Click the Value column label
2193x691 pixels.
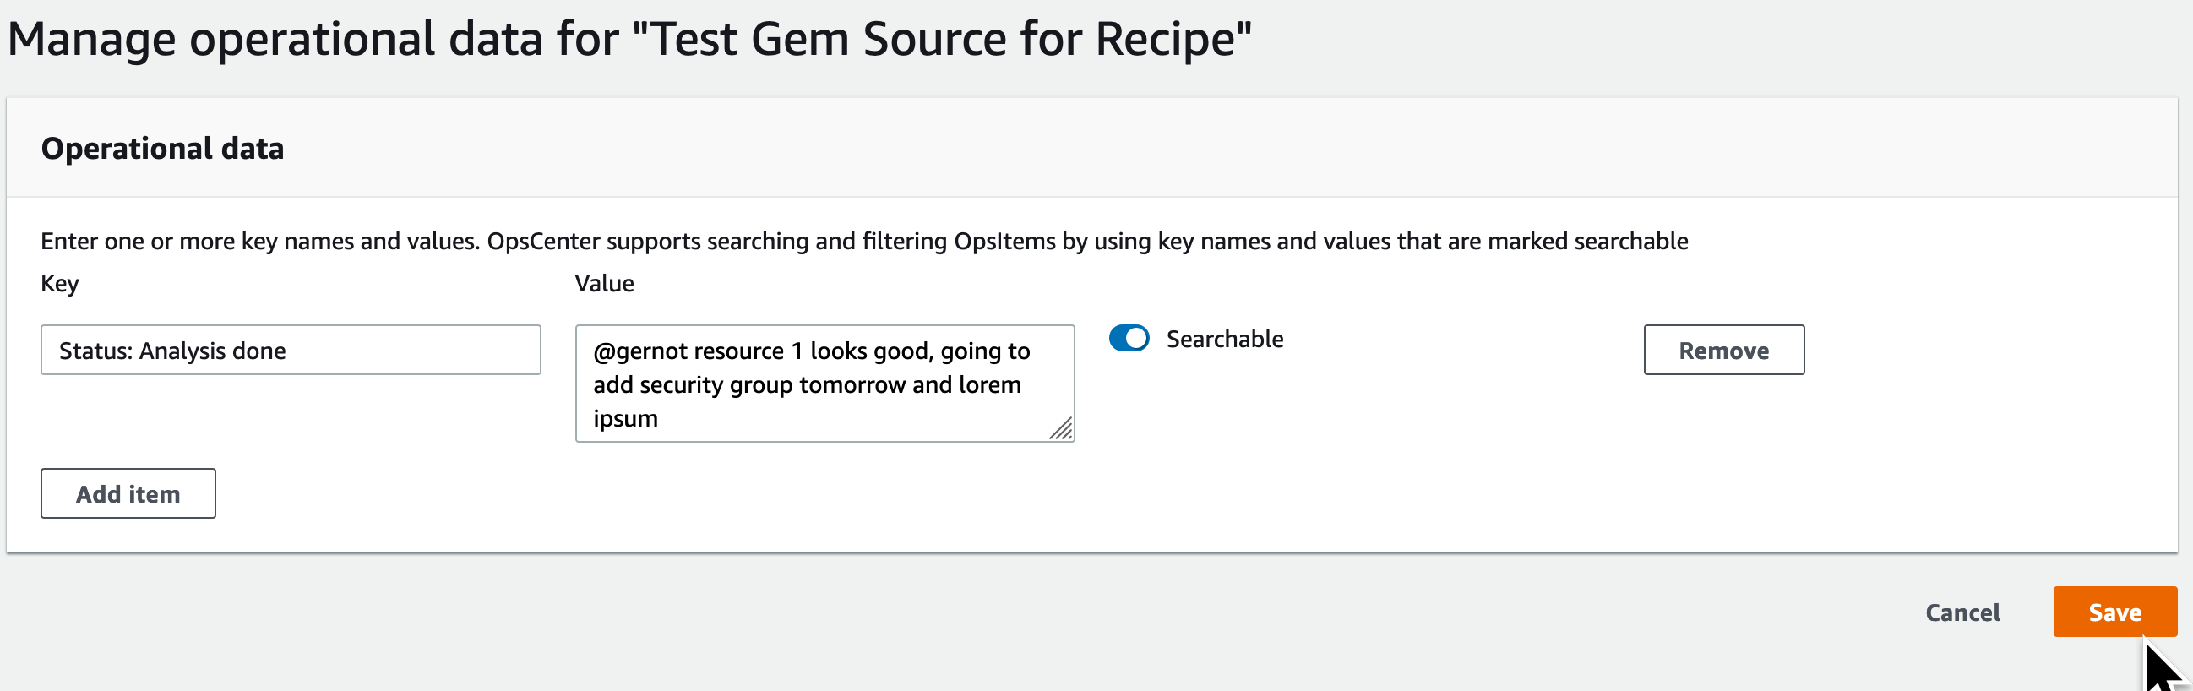click(605, 283)
